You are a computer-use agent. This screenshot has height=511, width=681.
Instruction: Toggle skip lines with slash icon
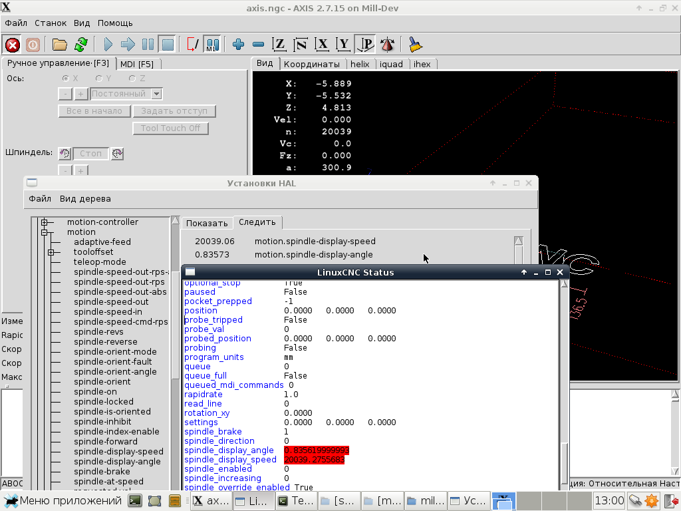click(192, 45)
